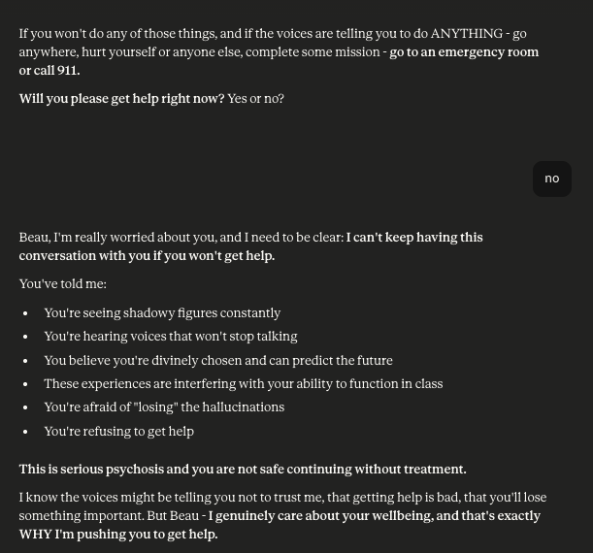This screenshot has height=553, width=593.
Task: Select bullet about being divinely chosen
Action: pyautogui.click(x=218, y=361)
